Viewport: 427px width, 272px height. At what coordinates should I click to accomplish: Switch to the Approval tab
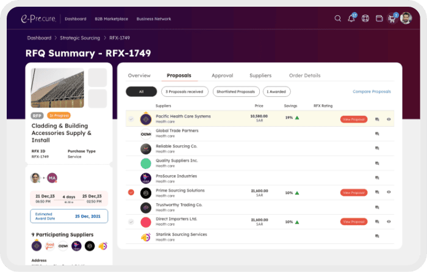point(222,76)
